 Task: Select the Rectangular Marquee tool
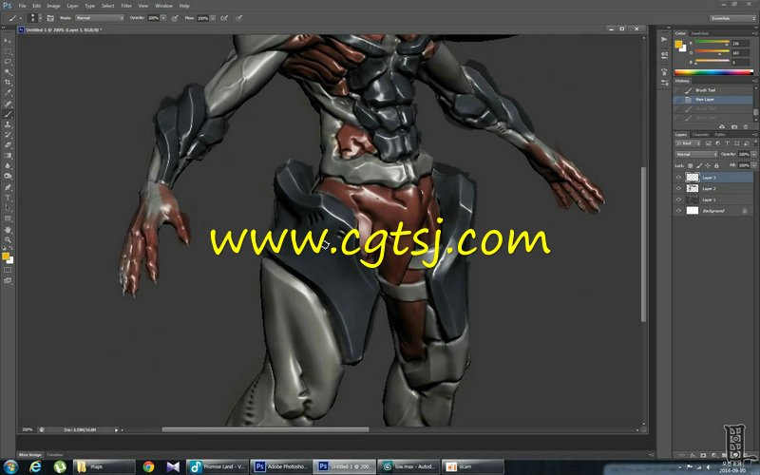click(8, 51)
